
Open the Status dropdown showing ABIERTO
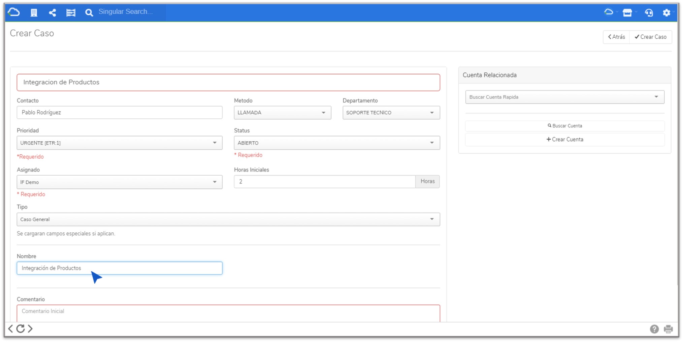(x=337, y=143)
